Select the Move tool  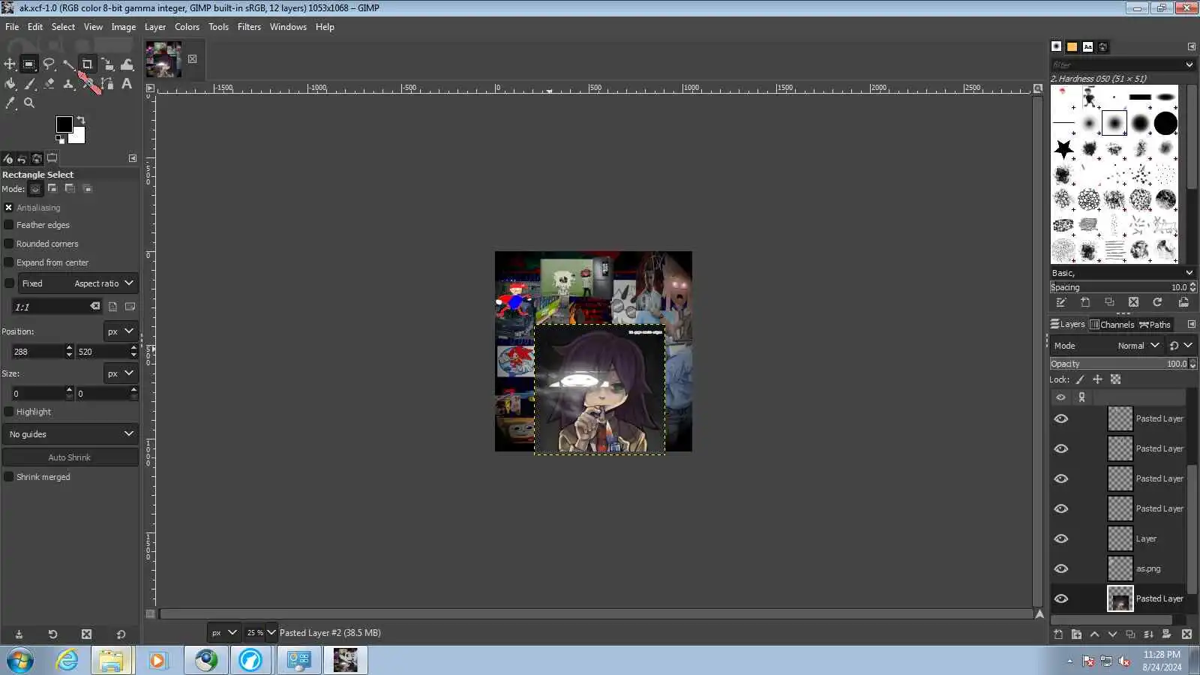(10, 64)
